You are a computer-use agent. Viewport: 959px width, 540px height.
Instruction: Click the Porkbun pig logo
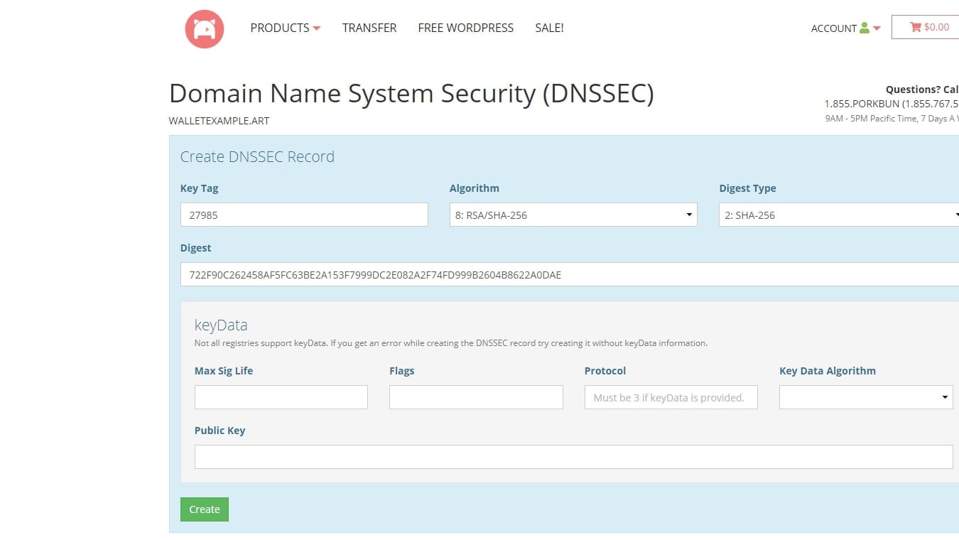[205, 28]
